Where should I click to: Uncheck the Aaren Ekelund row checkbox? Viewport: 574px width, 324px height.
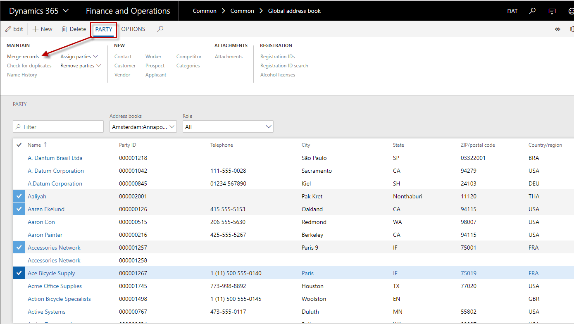coord(19,209)
